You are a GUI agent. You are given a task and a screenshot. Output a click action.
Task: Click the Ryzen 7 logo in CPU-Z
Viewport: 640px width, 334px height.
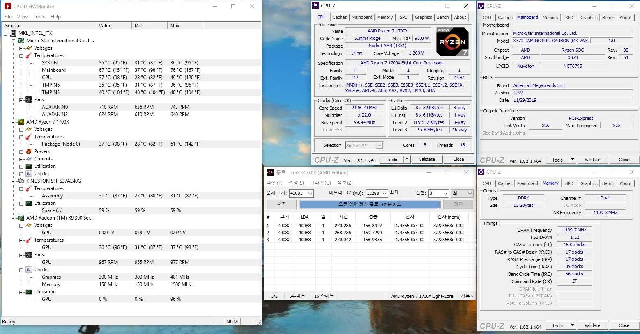coord(452,42)
